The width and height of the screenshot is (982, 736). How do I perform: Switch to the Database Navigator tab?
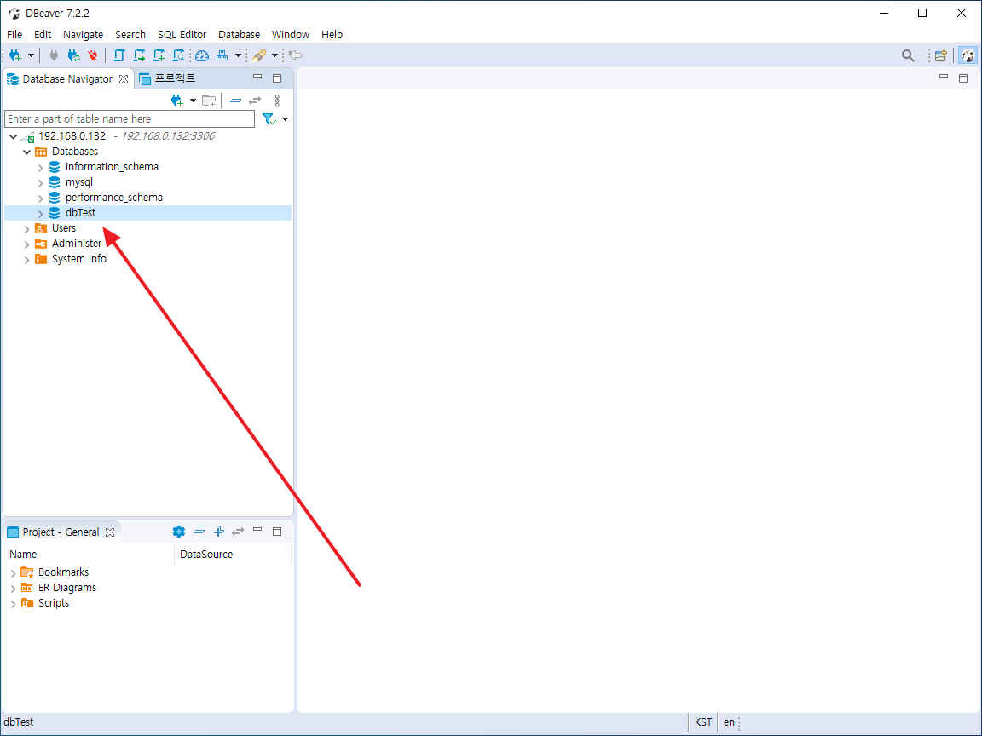[x=67, y=79]
